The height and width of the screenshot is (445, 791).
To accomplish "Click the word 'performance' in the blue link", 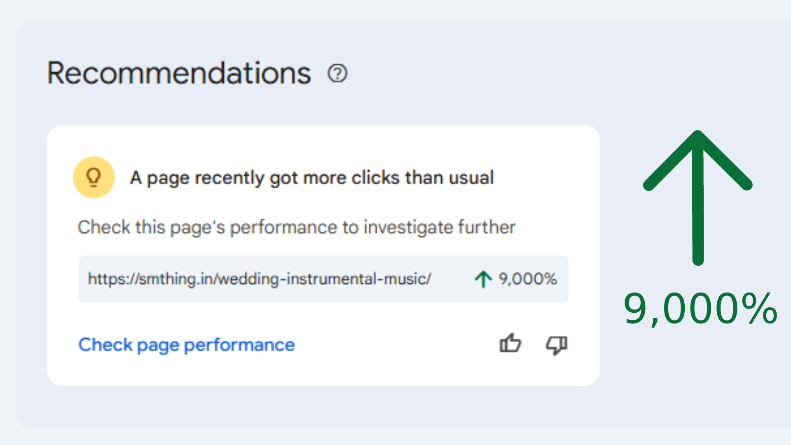I will (x=239, y=345).
